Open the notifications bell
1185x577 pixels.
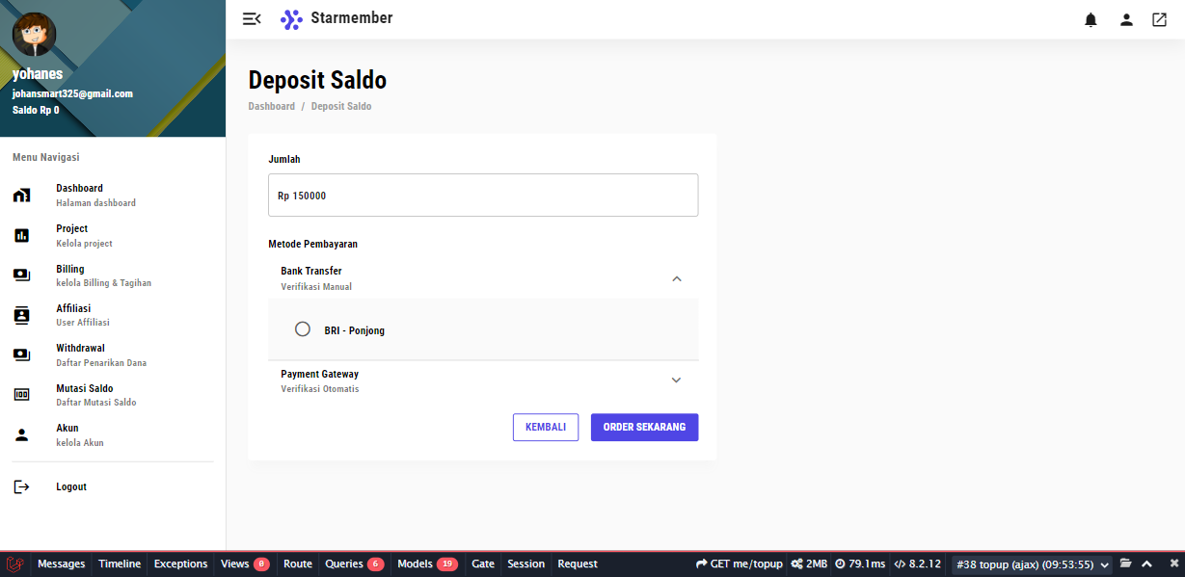1091,20
